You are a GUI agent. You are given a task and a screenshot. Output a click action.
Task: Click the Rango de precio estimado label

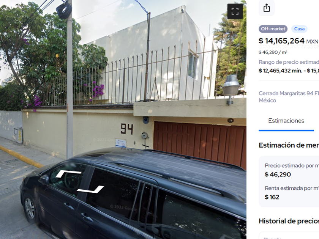tap(289, 62)
